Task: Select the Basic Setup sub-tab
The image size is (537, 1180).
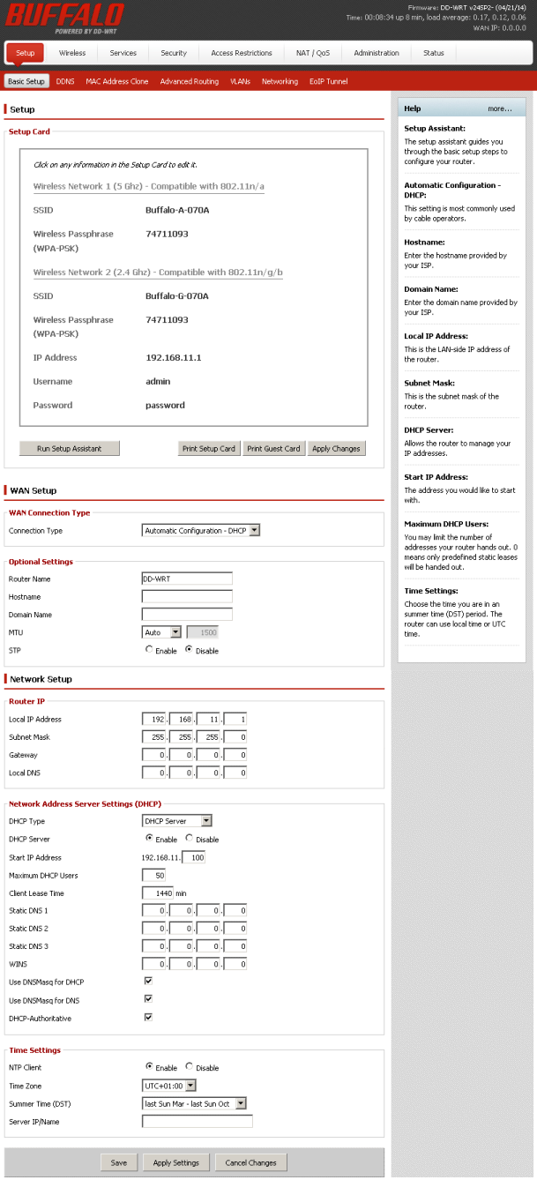Action: (x=26, y=81)
